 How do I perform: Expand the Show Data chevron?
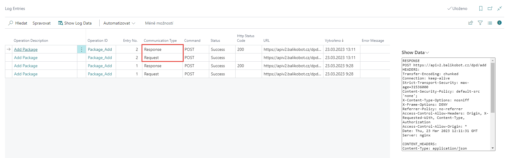pyautogui.click(x=427, y=53)
